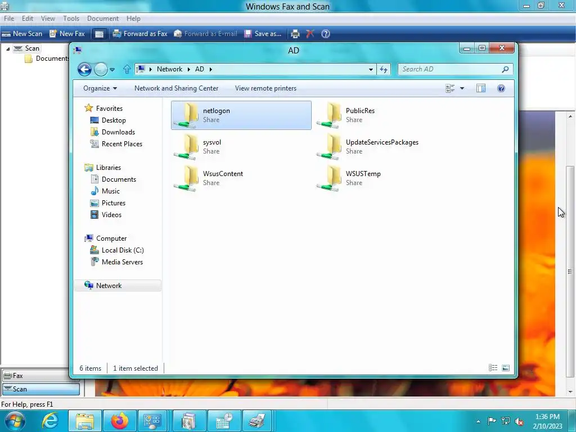Click New Scan toolbar button
Image resolution: width=576 pixels, height=432 pixels.
22,34
